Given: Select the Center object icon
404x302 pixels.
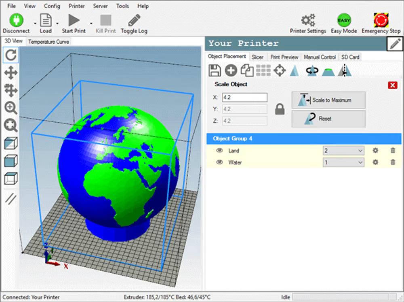Looking at the screenshot, I should (279, 70).
